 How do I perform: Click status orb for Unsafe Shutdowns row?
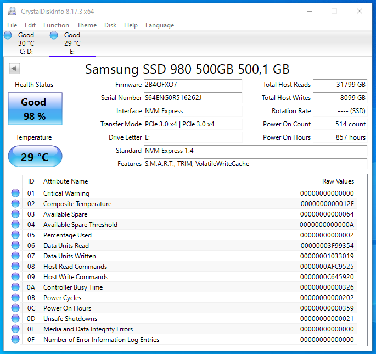tap(15, 318)
